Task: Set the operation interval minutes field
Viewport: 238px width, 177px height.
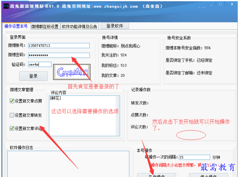Action: (x=194, y=157)
